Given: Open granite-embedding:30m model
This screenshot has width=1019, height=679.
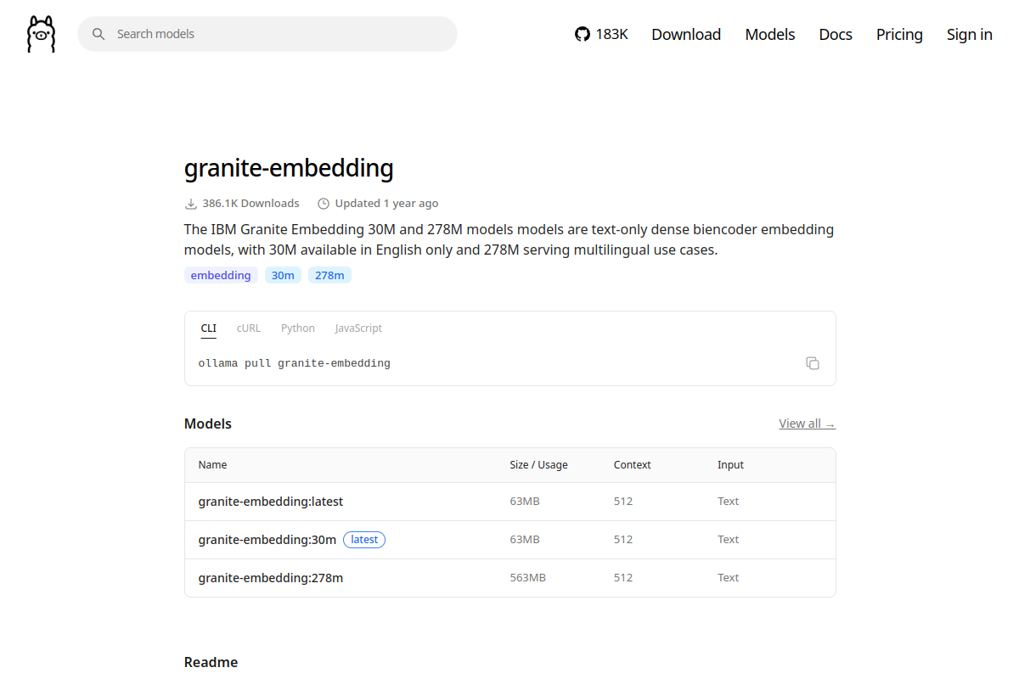Looking at the screenshot, I should 267,540.
